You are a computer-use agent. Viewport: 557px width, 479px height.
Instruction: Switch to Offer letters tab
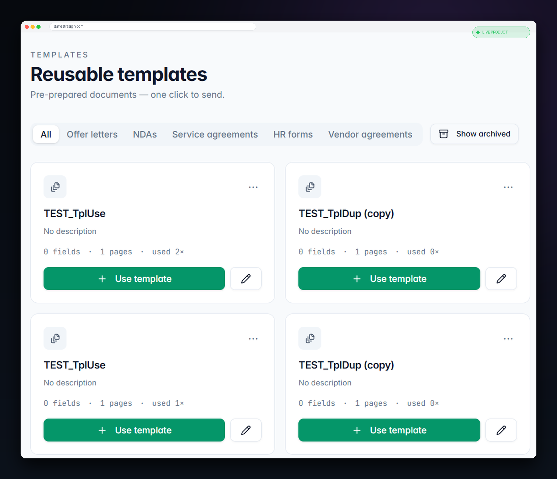coord(92,134)
